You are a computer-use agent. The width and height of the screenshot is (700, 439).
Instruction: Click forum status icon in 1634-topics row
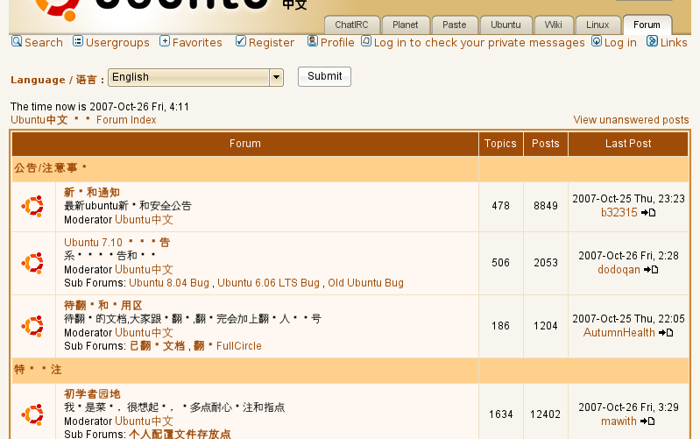pos(32,414)
